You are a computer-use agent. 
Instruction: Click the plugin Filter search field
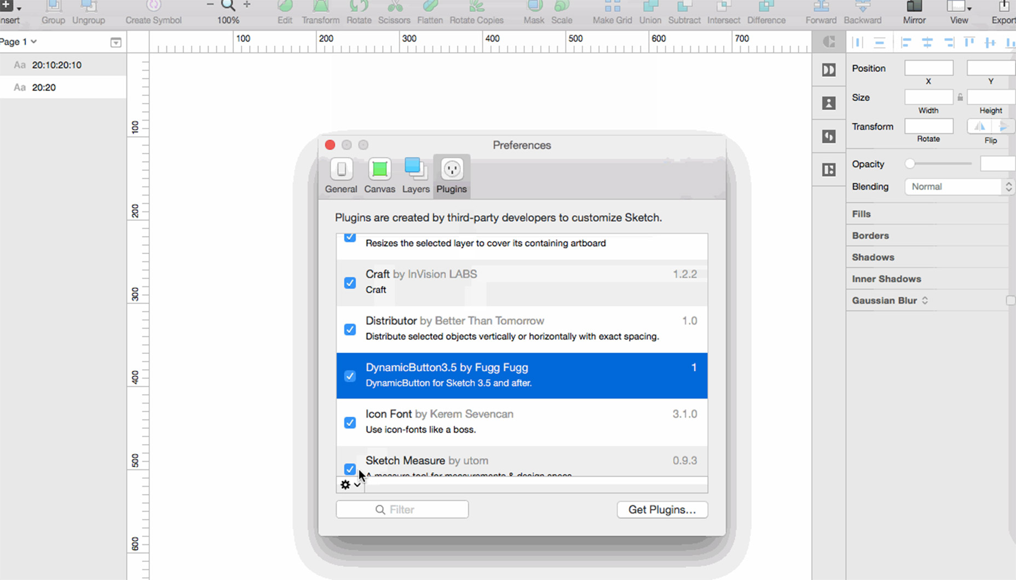pos(402,509)
